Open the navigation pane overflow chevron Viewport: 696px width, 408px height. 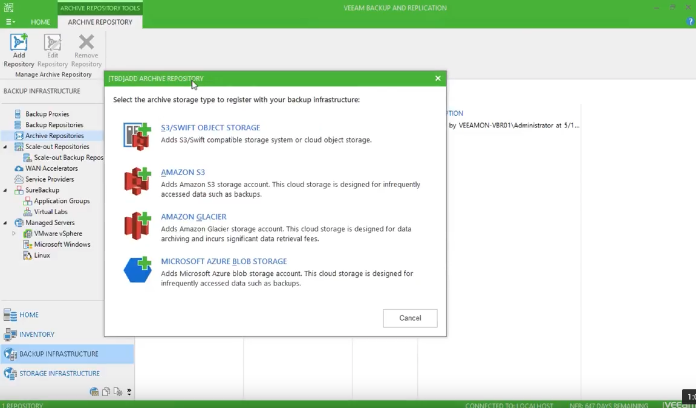[129, 392]
